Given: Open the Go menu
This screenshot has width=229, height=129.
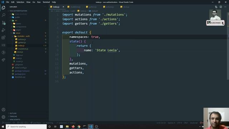Looking at the screenshot, I should 34,2.
